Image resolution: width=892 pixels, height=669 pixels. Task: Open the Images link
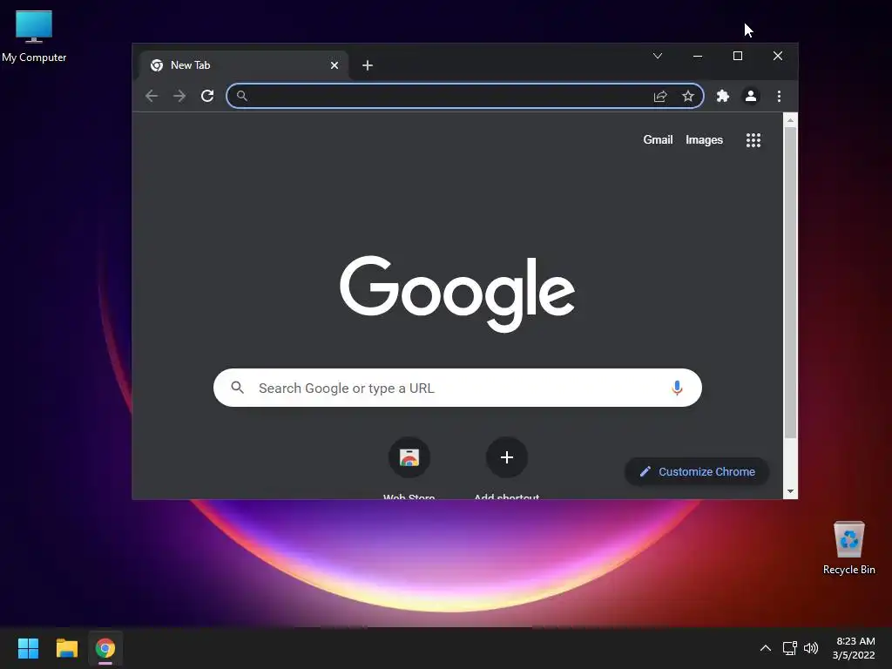pyautogui.click(x=704, y=140)
